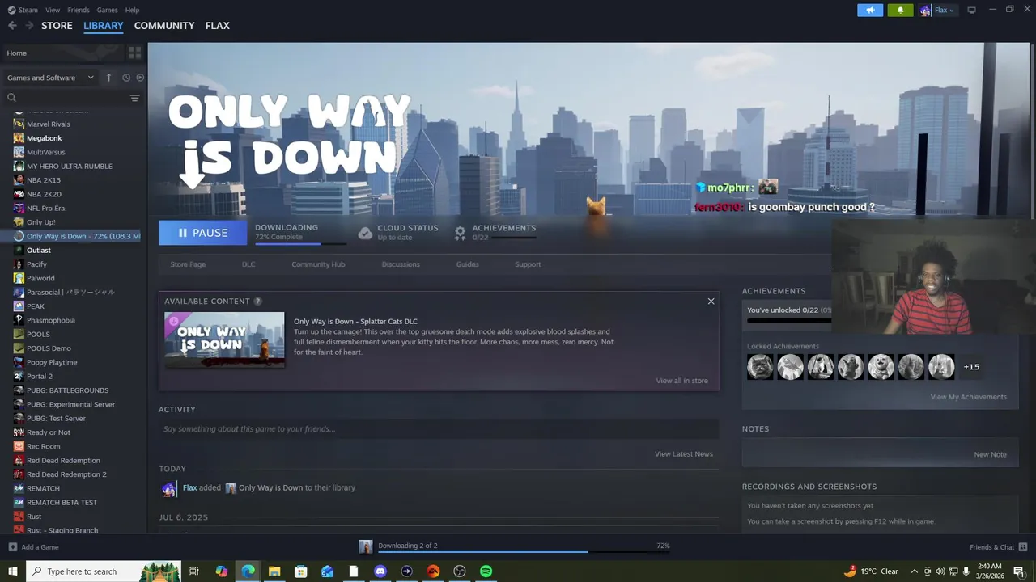This screenshot has width=1036, height=582.
Task: Open Microsoft Edge in the taskbar
Action: [x=248, y=571]
